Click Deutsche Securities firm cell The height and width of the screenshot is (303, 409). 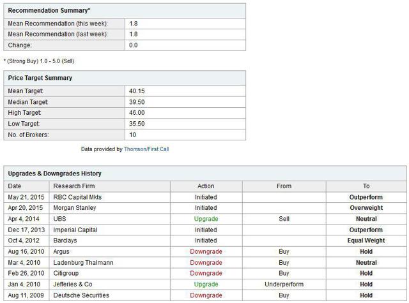click(x=109, y=295)
